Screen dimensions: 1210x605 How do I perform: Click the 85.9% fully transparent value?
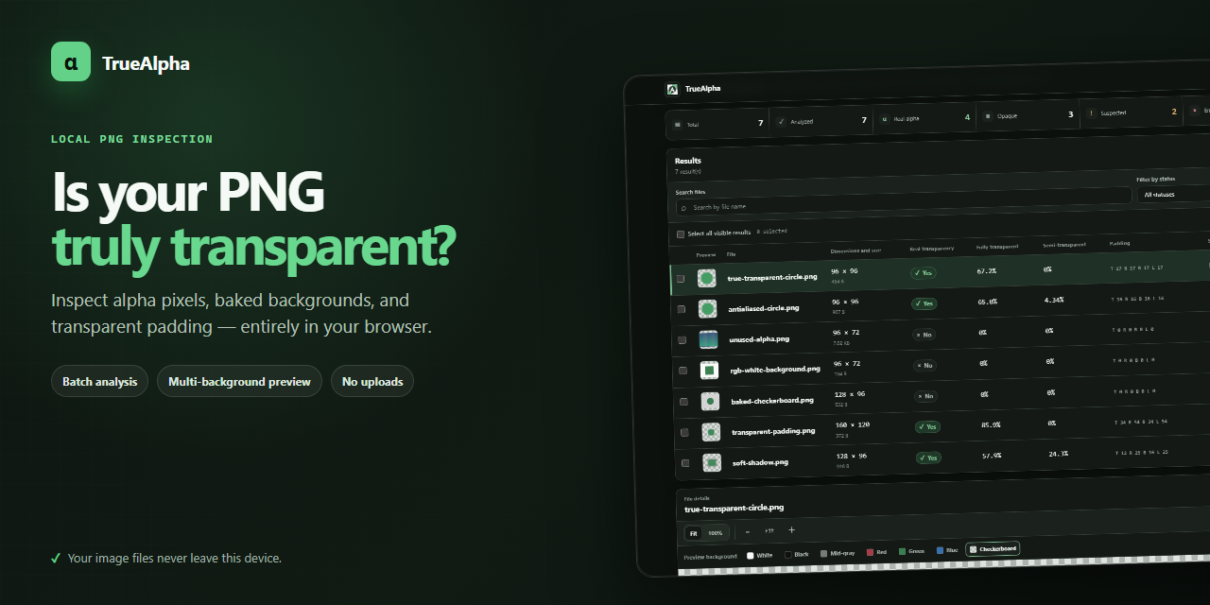[x=991, y=424]
